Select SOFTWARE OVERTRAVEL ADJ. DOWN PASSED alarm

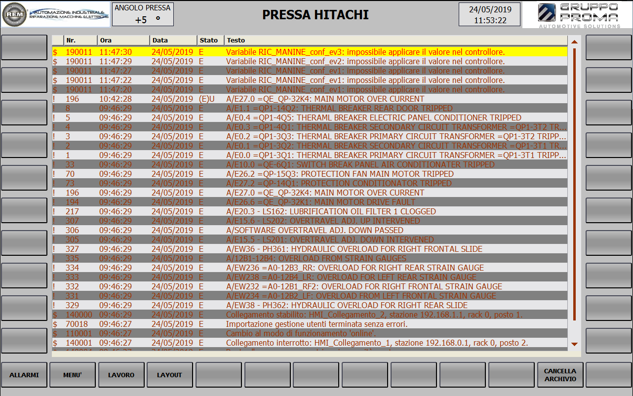[x=310, y=231]
